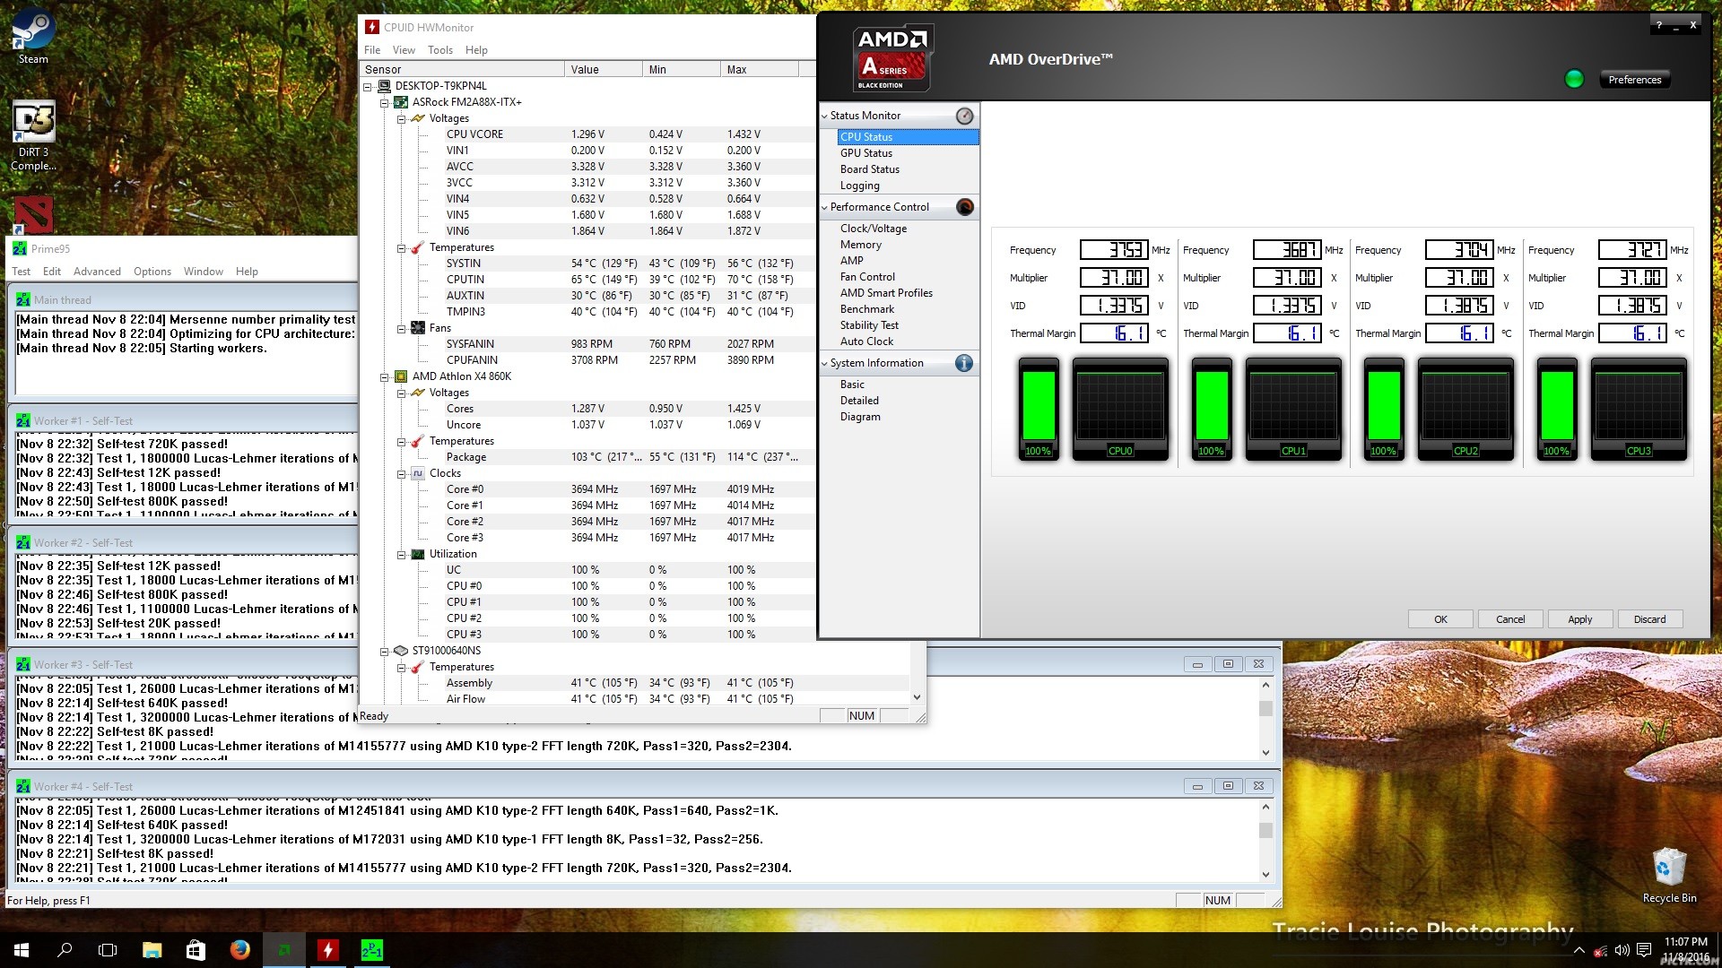
Task: Collapse the AMD Athlon X4 860K node
Action: click(x=385, y=376)
